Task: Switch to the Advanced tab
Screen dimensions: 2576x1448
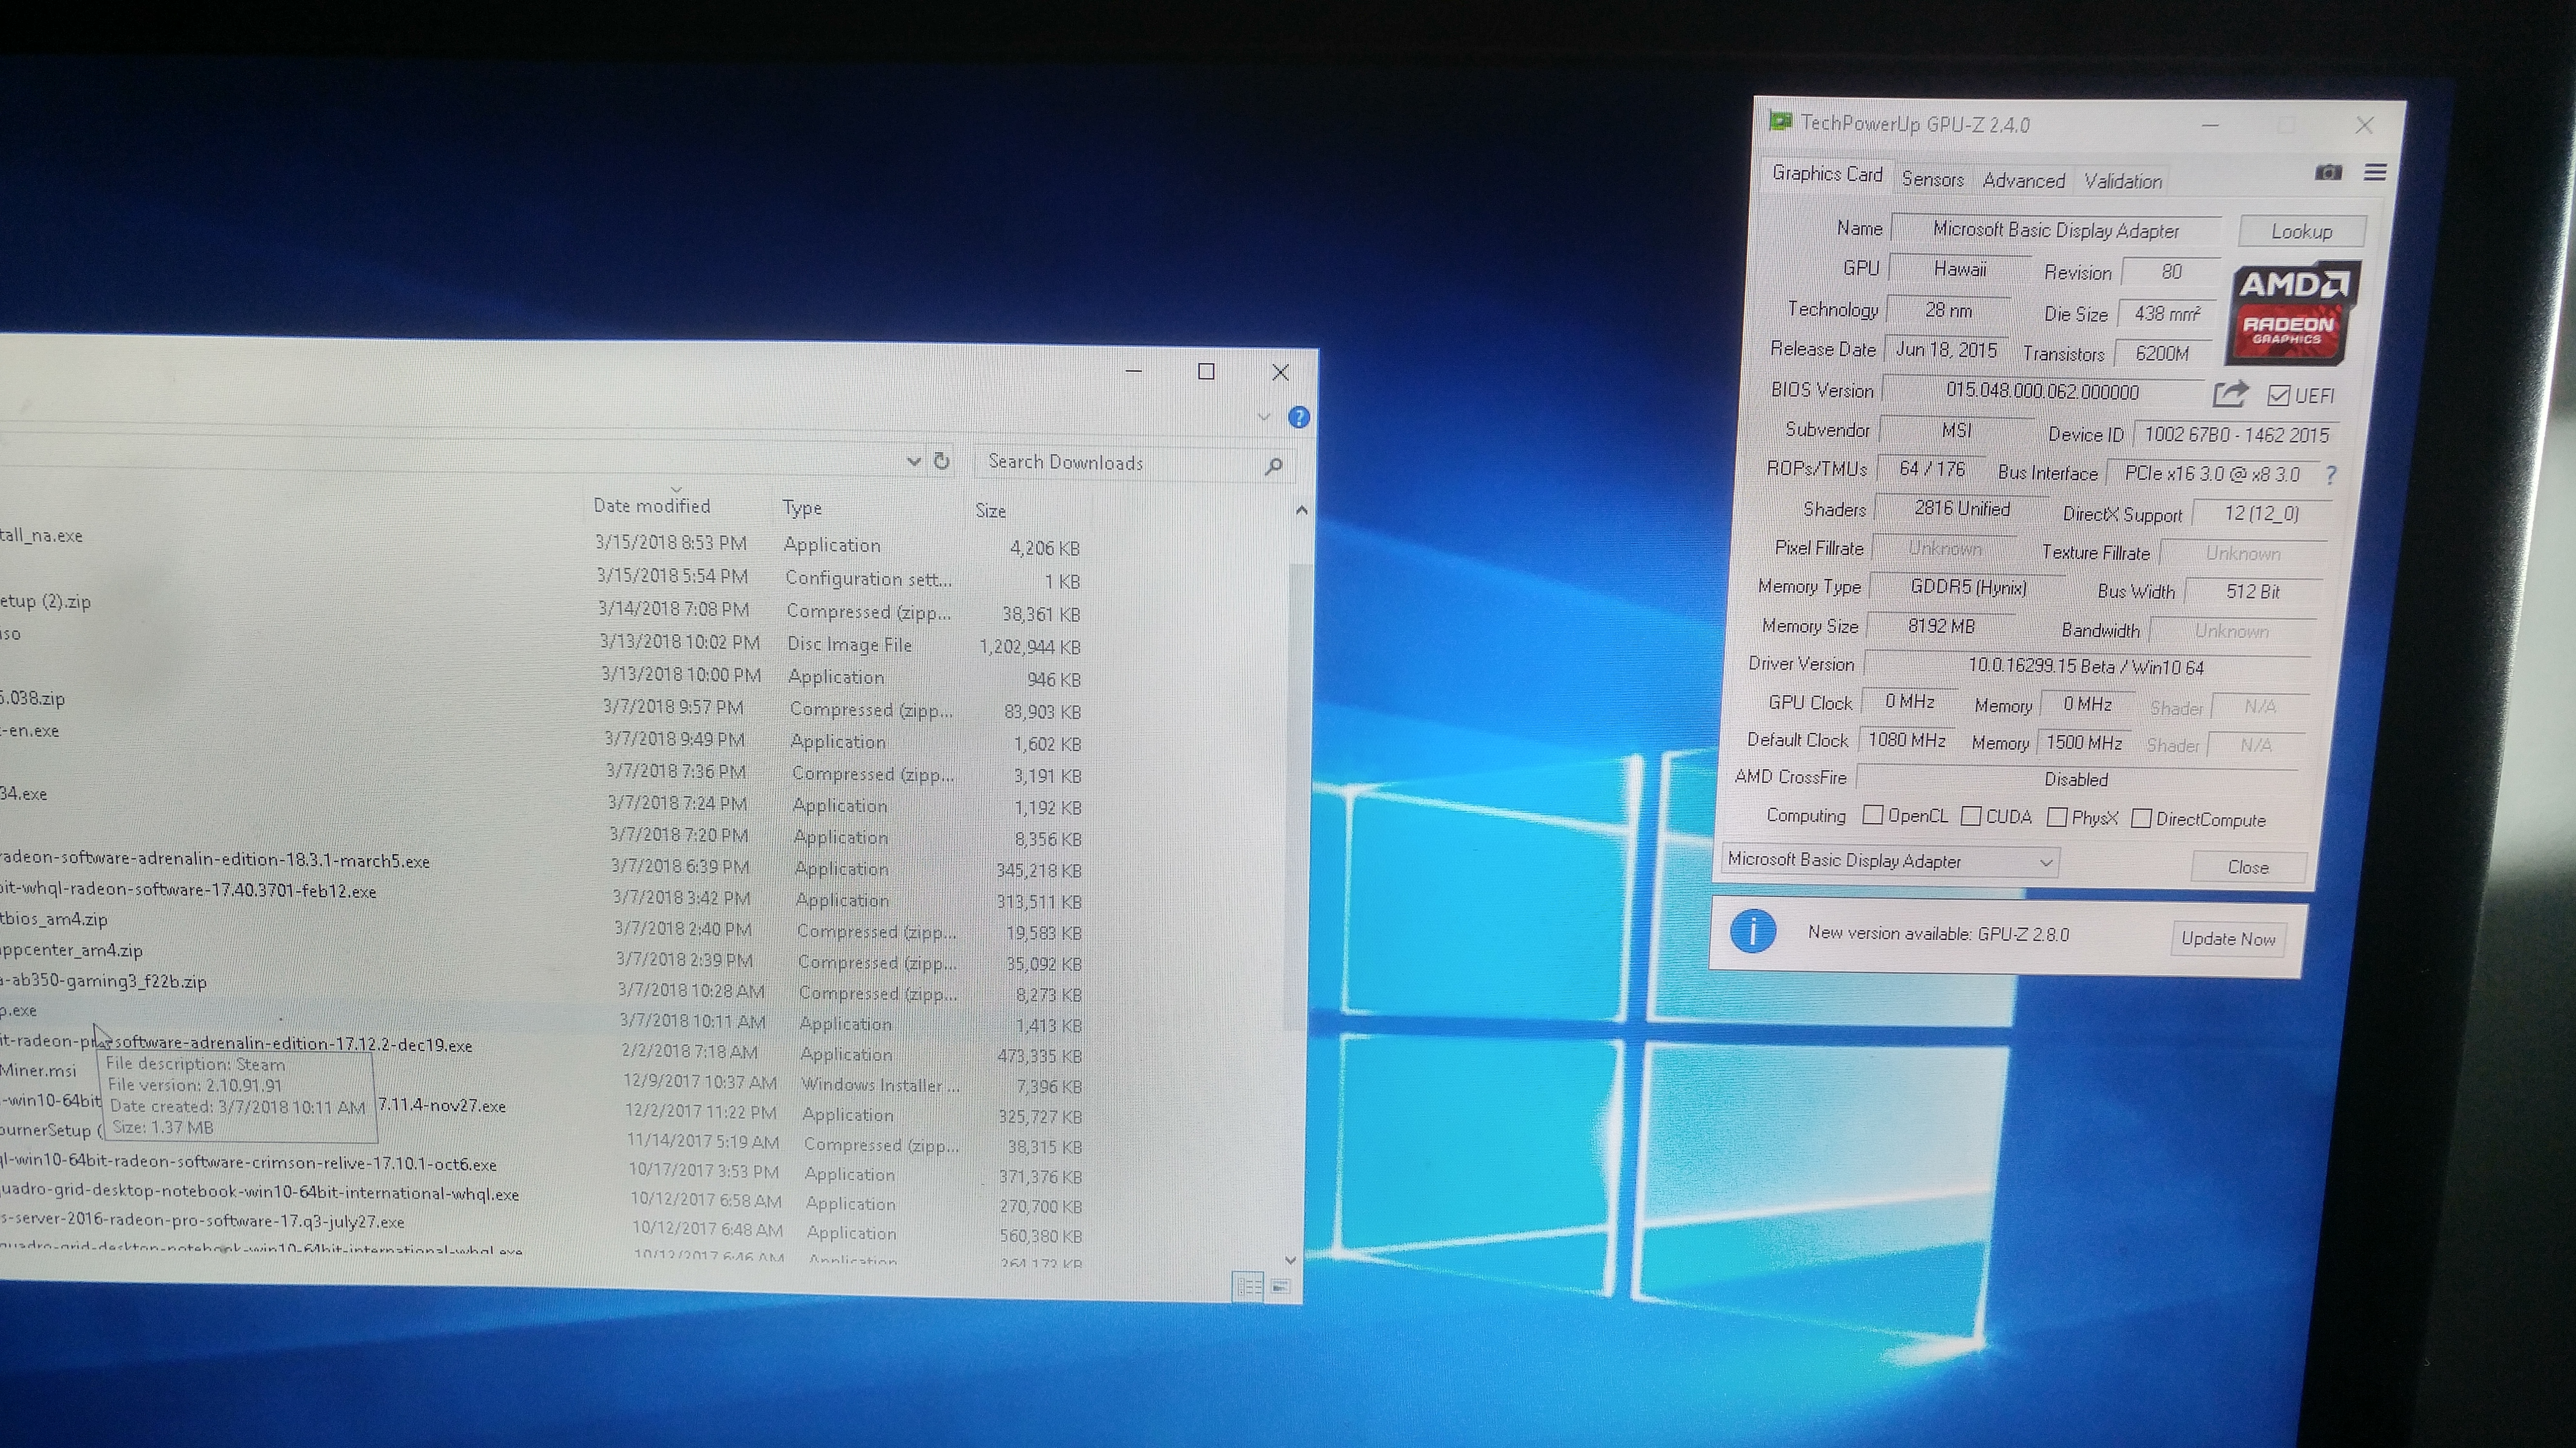Action: click(2023, 180)
